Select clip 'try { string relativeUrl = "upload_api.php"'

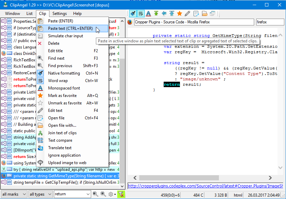pos(60,170)
